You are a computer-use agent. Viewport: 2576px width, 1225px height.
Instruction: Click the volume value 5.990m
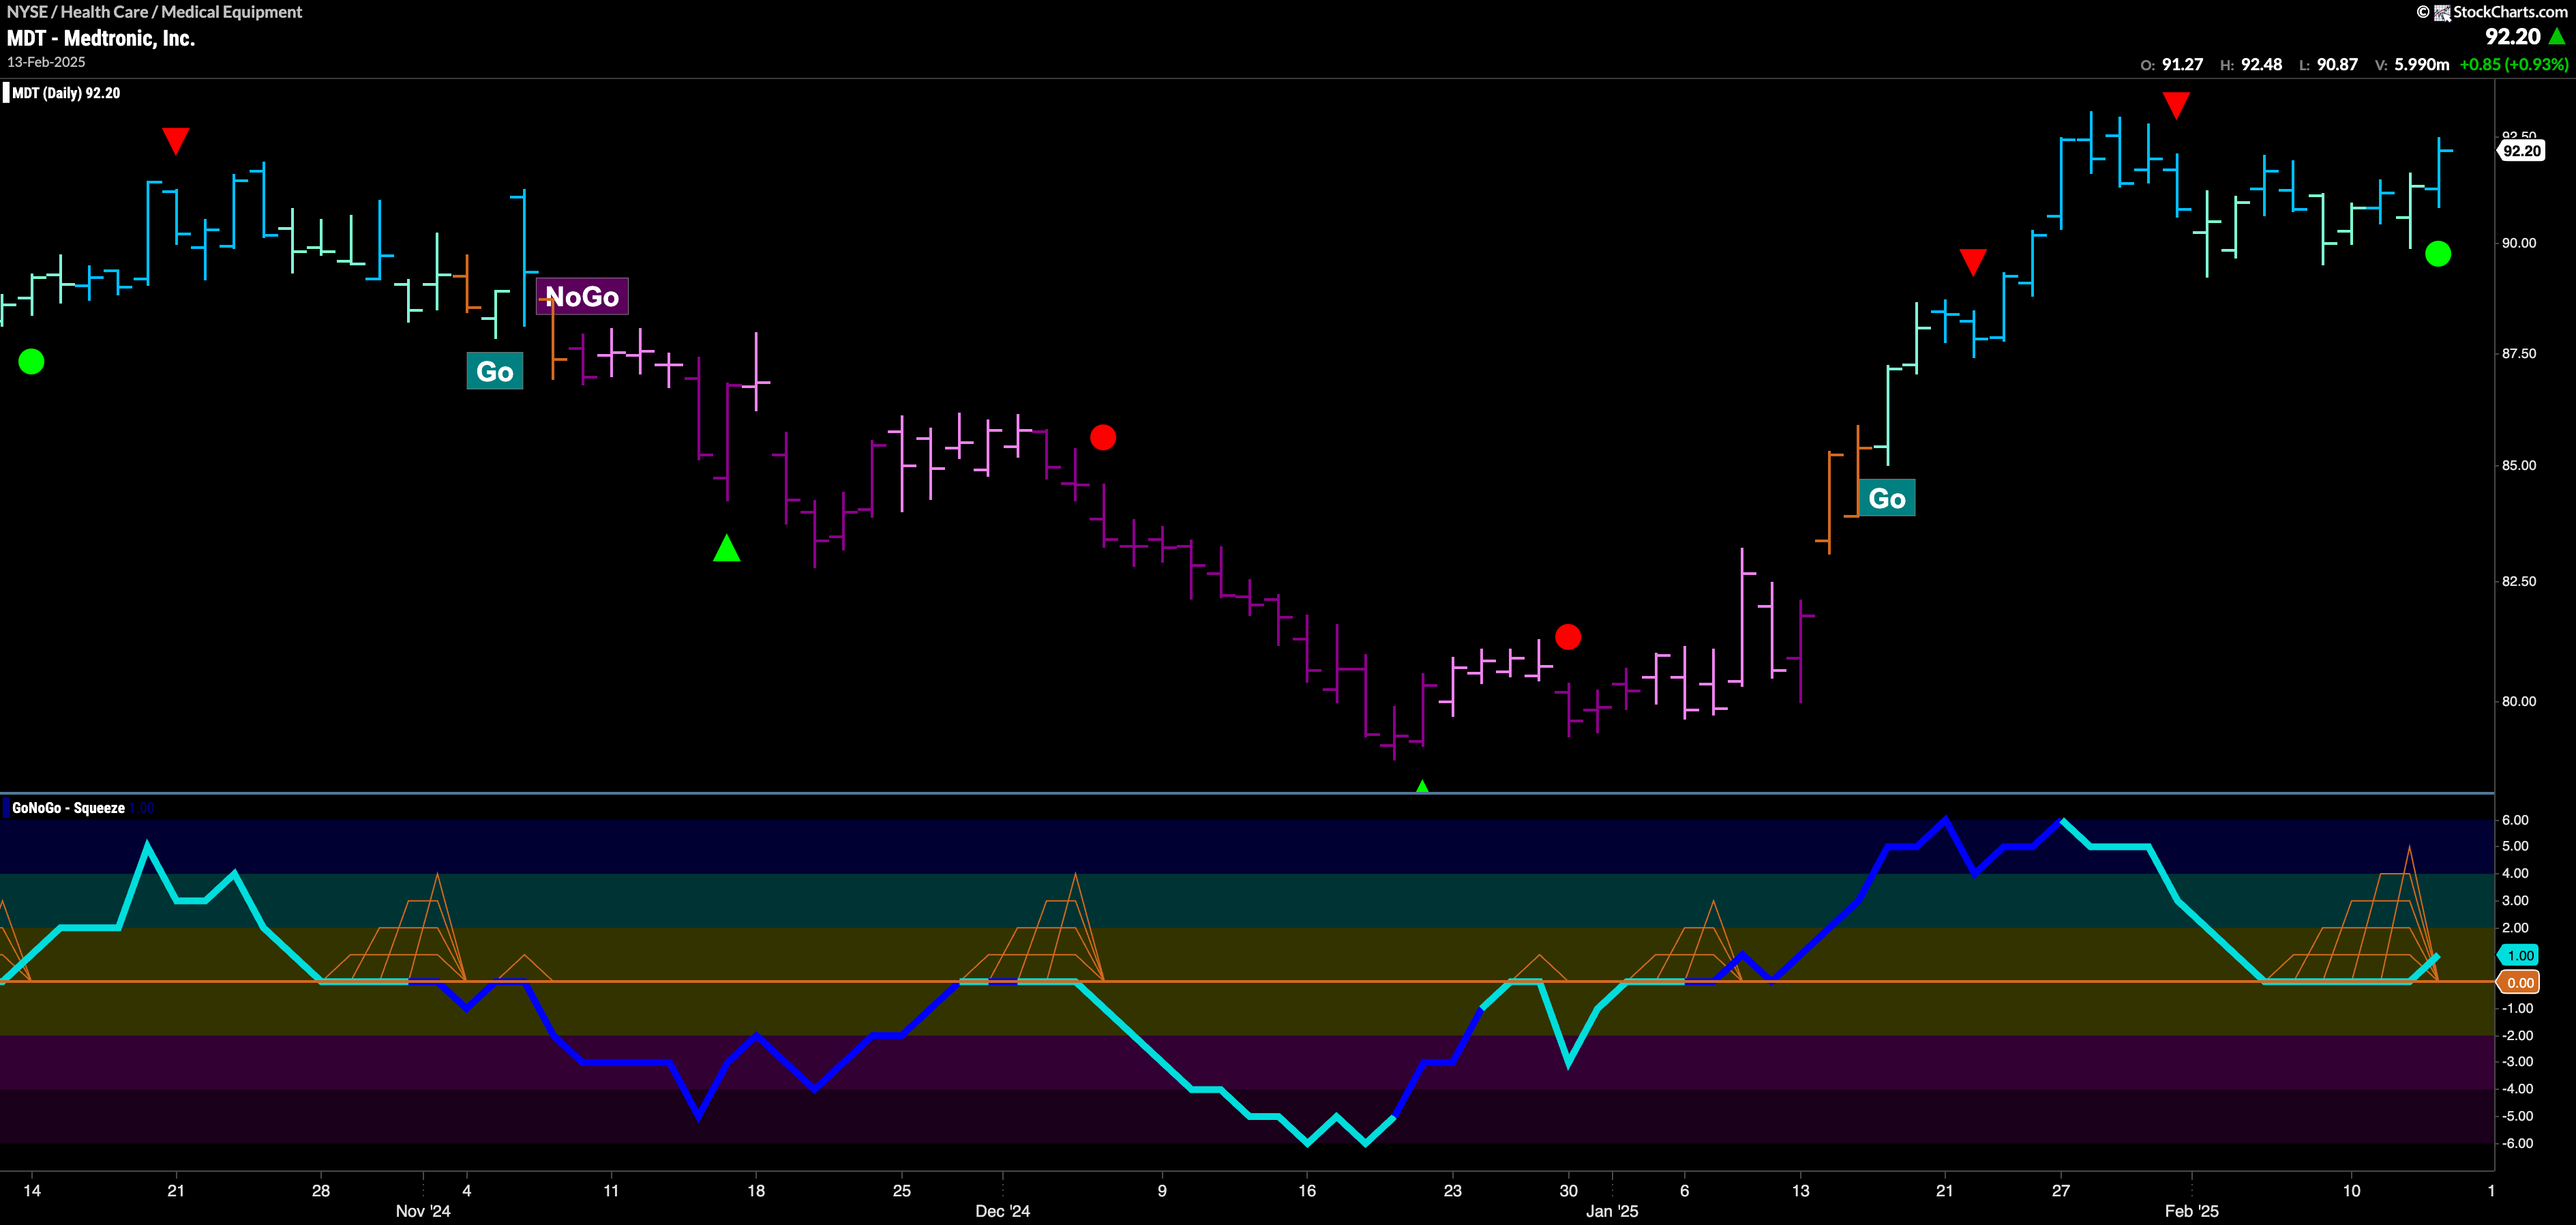point(2422,64)
